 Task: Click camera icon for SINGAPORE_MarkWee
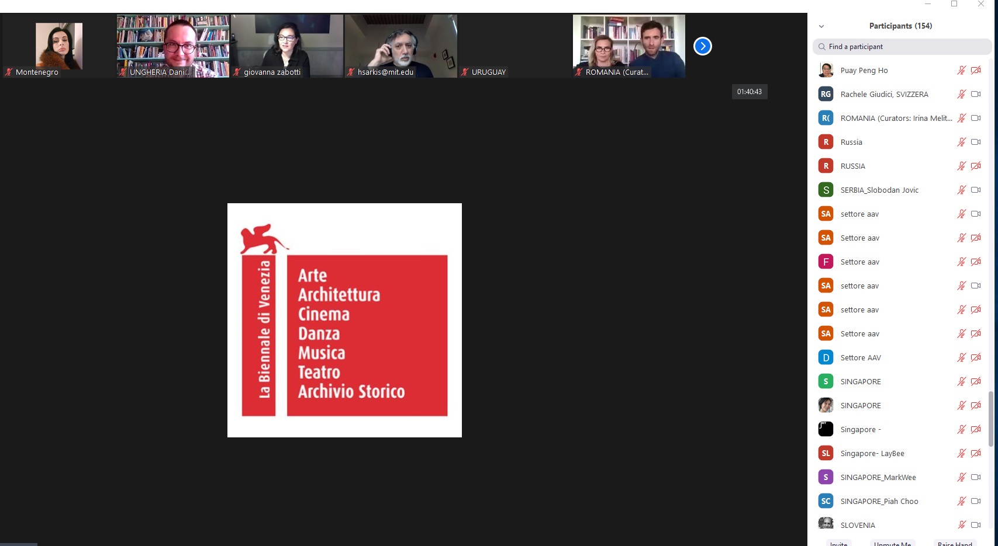[x=976, y=477]
